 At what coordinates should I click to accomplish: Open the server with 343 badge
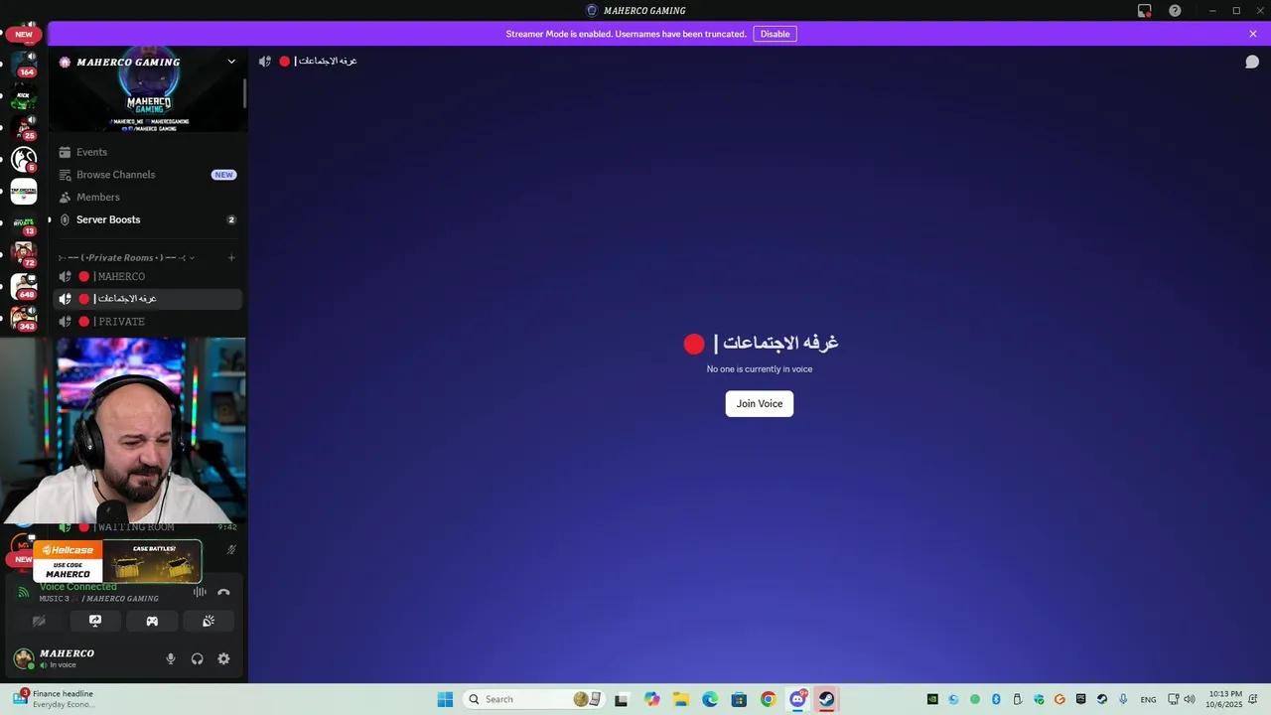point(24,319)
